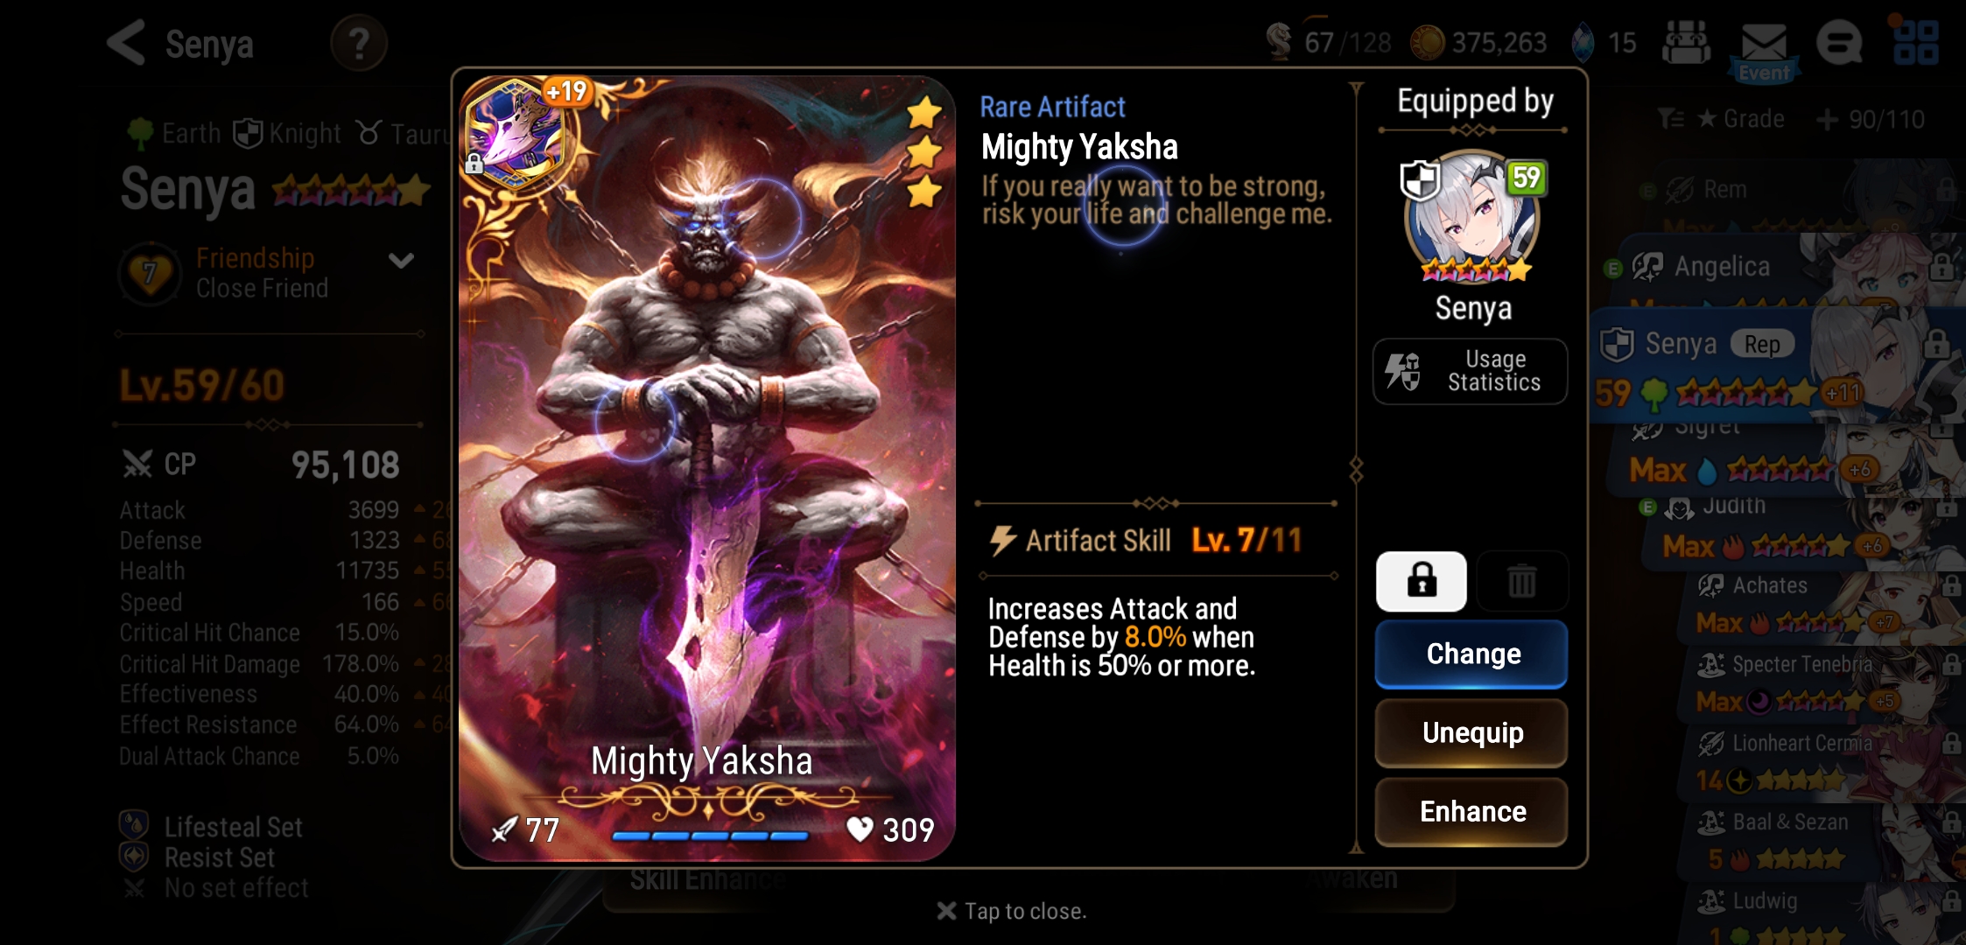
Task: Toggle the artifact lock button
Action: pos(1421,581)
